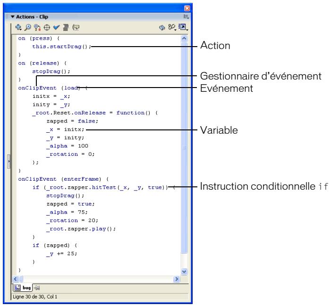Click the 'inity = _y;' code line

51,104
